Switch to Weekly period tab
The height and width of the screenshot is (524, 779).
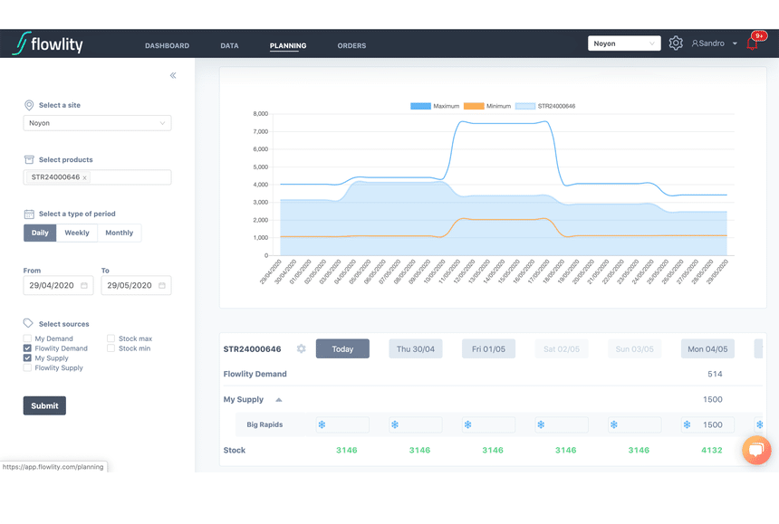(x=77, y=233)
